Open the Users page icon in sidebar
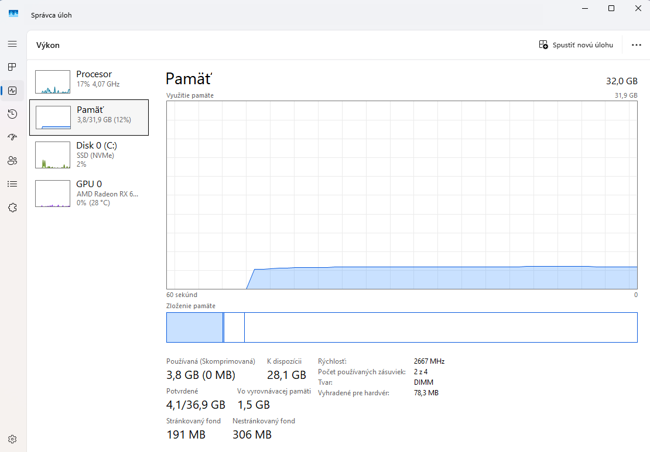Viewport: 650px width, 452px height. [x=12, y=161]
